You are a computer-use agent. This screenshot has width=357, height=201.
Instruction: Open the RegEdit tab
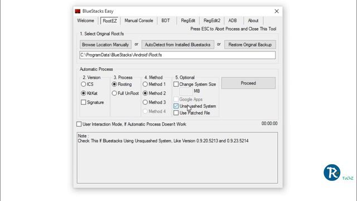(x=188, y=21)
